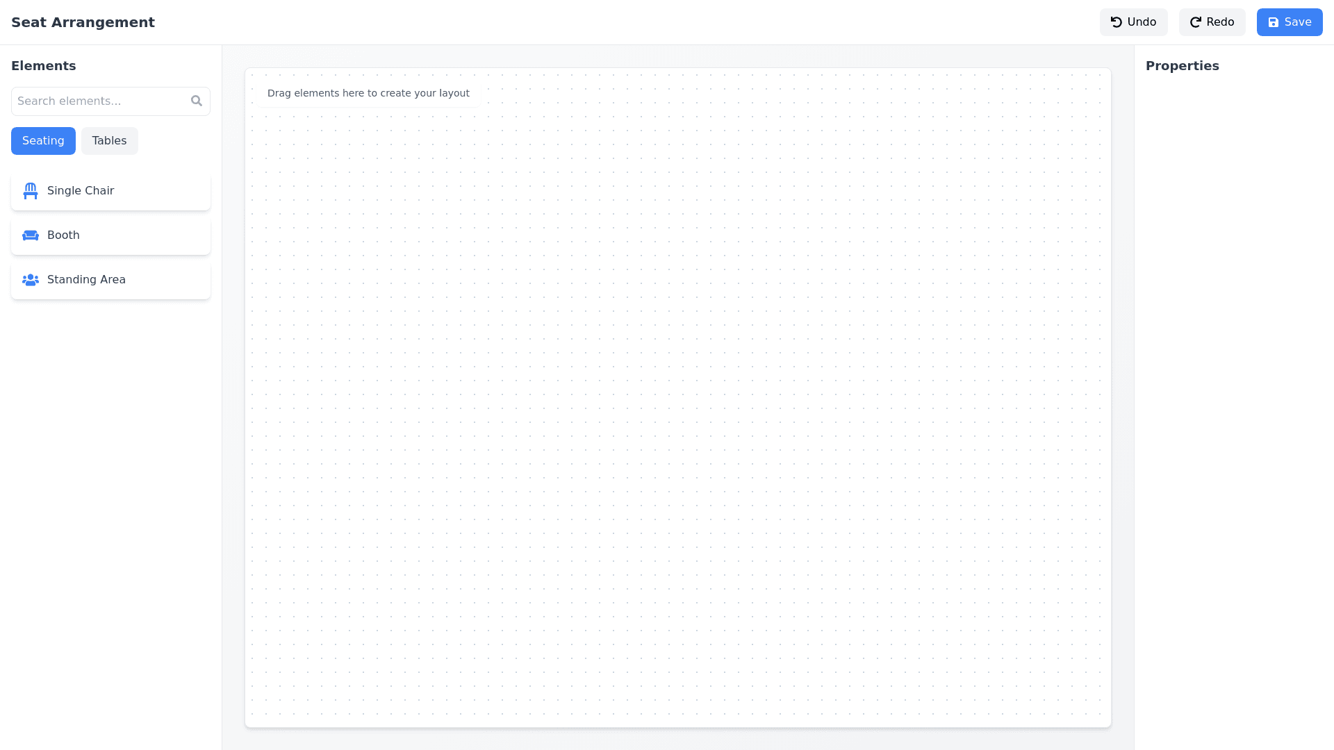Focus the Search elements input field
Image resolution: width=1334 pixels, height=750 pixels.
pos(101,101)
